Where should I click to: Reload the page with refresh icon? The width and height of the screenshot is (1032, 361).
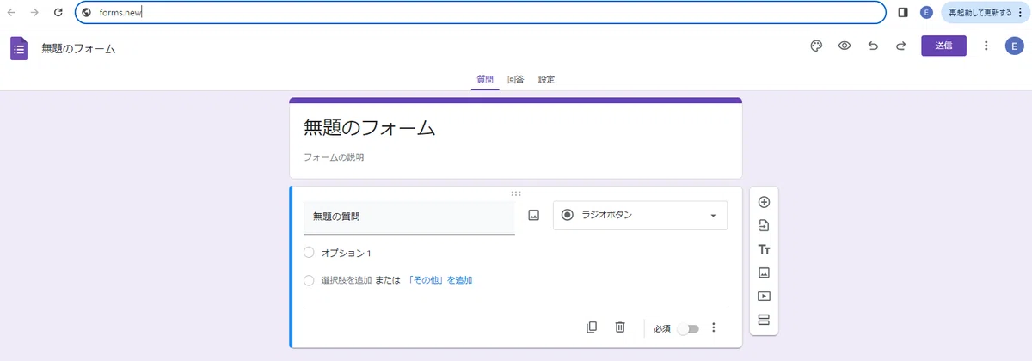58,13
